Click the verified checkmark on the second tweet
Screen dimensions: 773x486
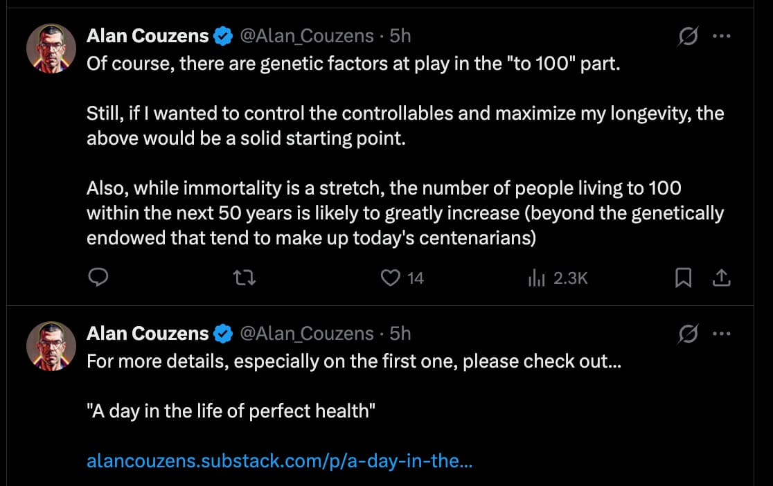[222, 333]
